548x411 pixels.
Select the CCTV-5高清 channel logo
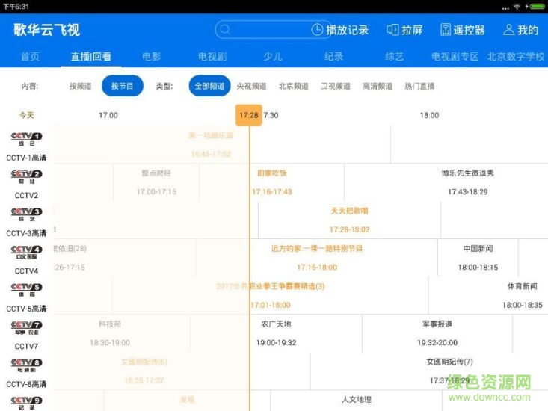[x=27, y=290]
